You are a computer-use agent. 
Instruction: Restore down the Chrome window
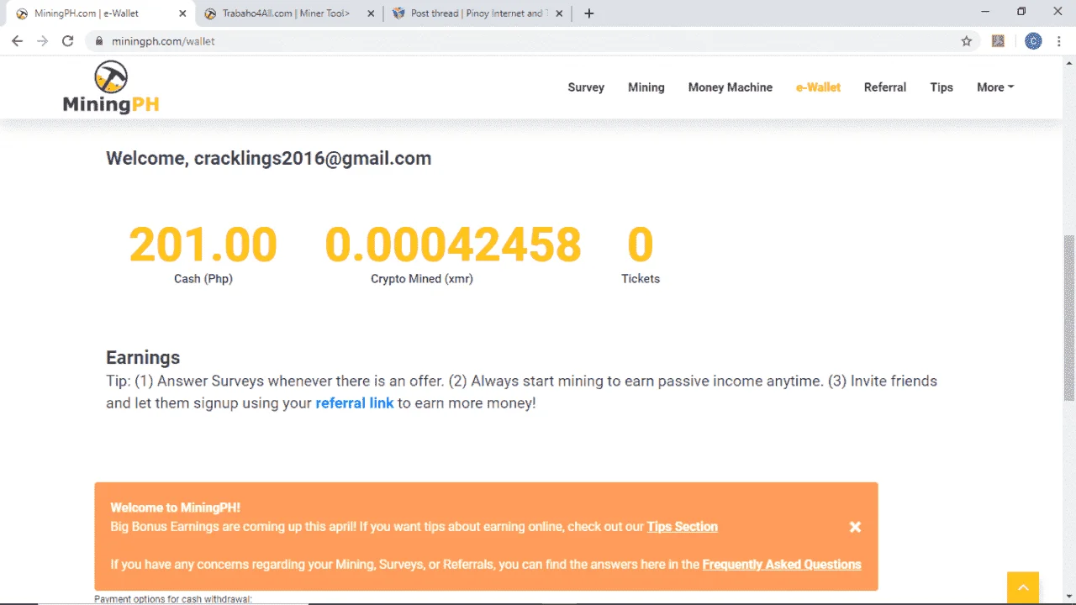(x=1021, y=12)
